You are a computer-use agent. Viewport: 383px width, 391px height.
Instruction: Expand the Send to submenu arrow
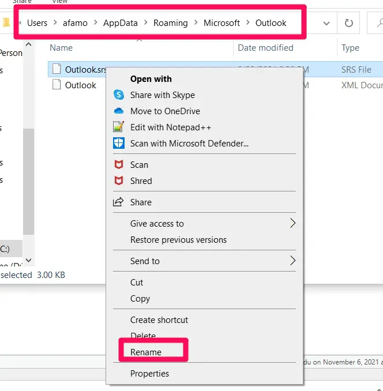click(293, 261)
